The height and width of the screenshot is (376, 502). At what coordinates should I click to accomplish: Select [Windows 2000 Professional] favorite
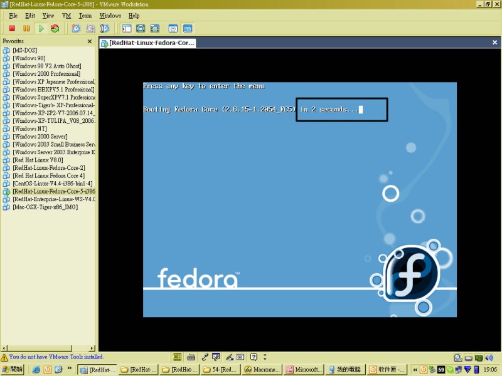point(46,74)
